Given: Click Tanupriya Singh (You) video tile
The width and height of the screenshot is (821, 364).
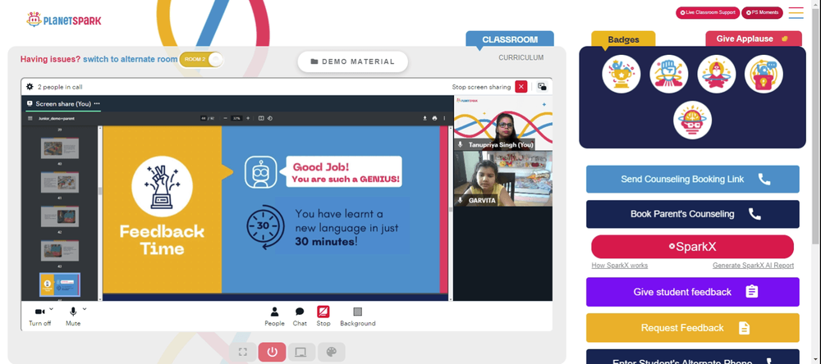Looking at the screenshot, I should click(502, 123).
